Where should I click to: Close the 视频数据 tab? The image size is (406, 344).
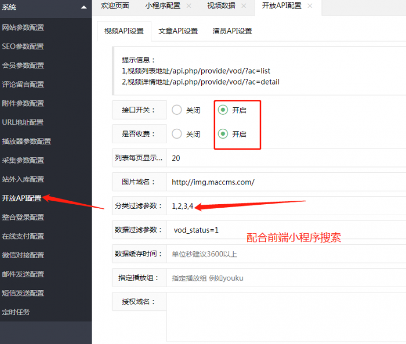[244, 6]
